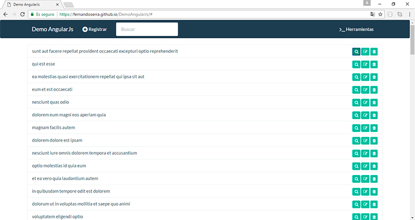View 'et ea vero quia laudantium autem'
Screen dimensions: 415x220
click(x=356, y=179)
